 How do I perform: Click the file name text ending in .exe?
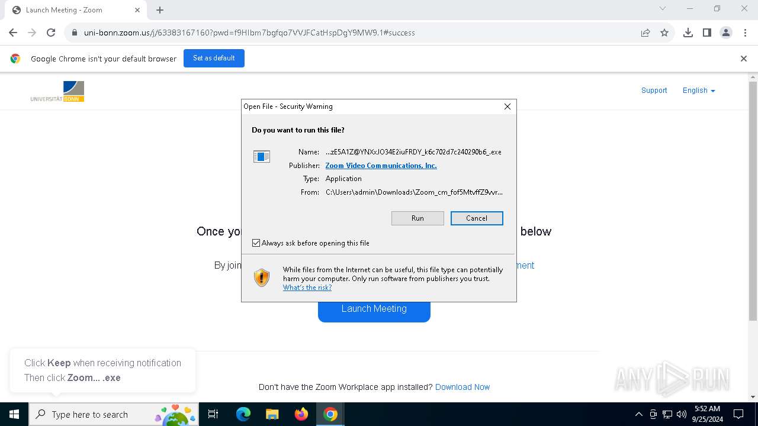click(413, 152)
